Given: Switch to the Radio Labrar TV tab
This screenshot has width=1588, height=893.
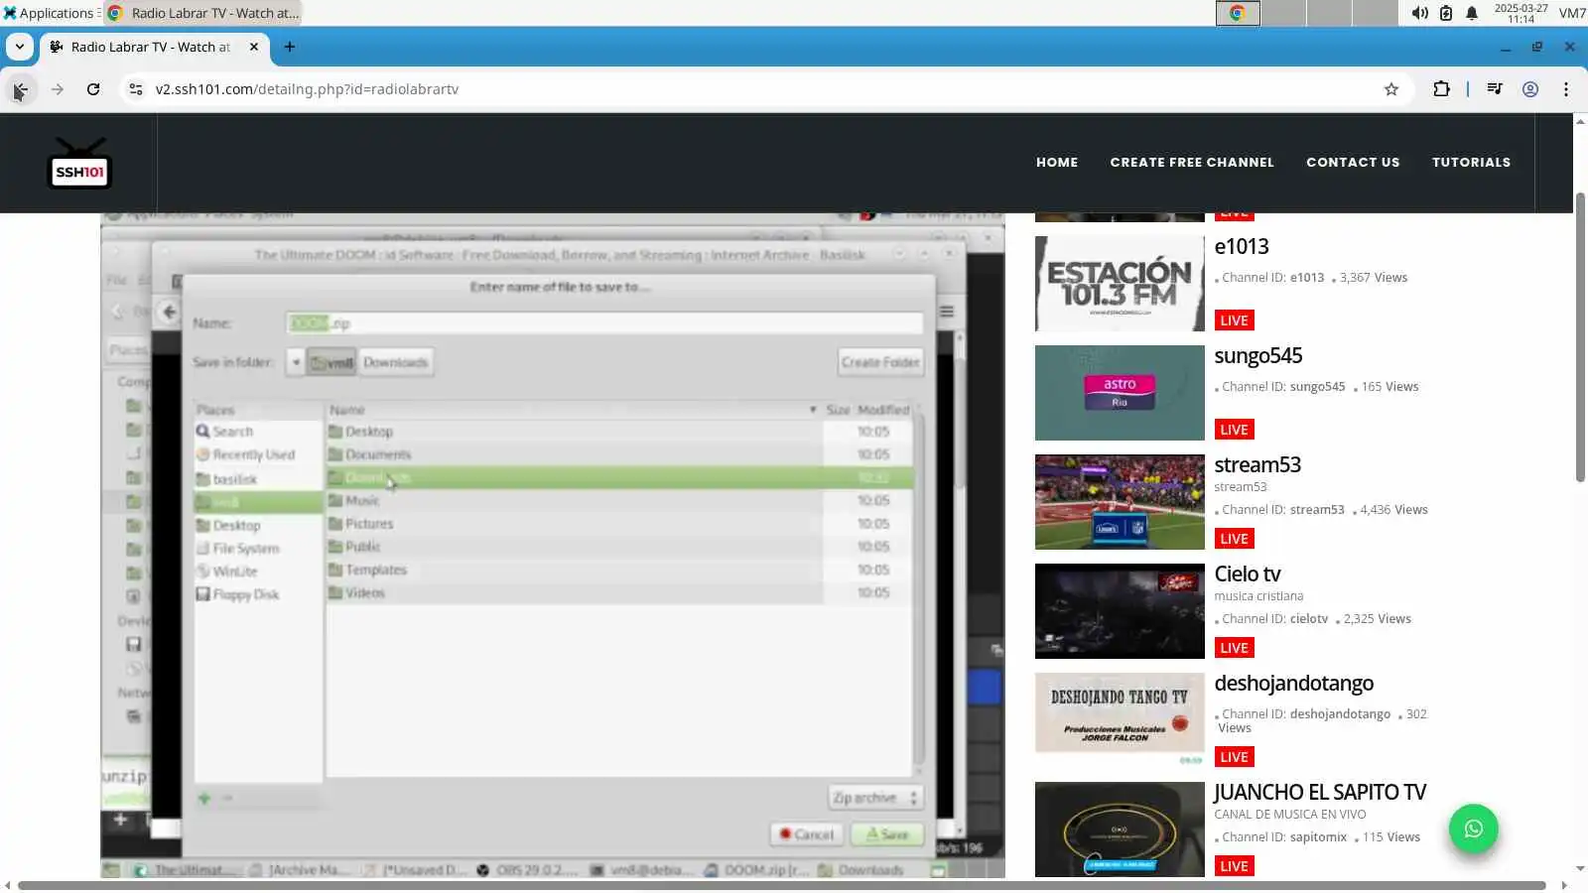Looking at the screenshot, I should coord(153,47).
